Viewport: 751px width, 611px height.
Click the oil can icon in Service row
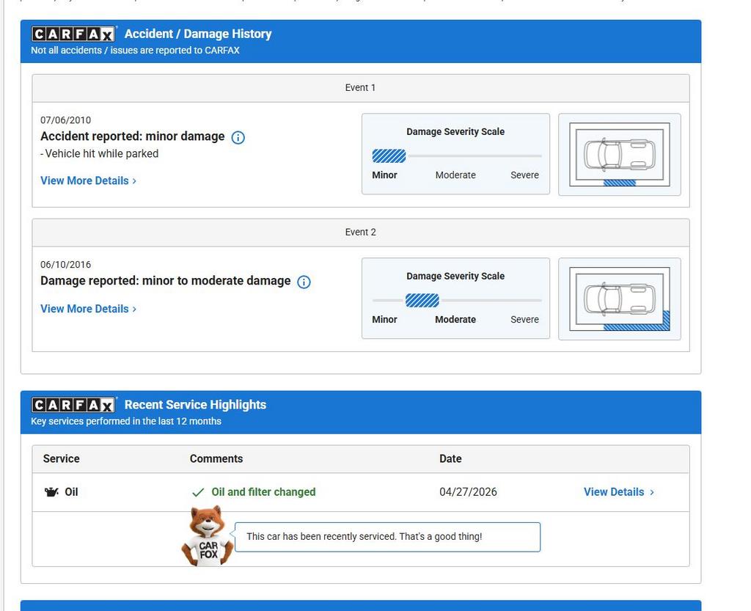(x=51, y=491)
